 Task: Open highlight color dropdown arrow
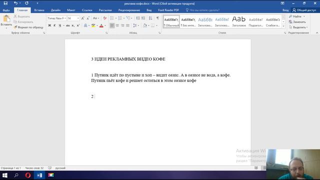pos(97,25)
